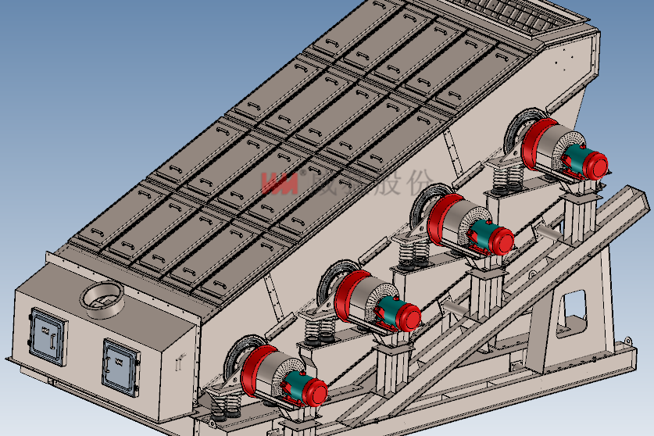Click the topmost red vibration motor

coord(551,148)
